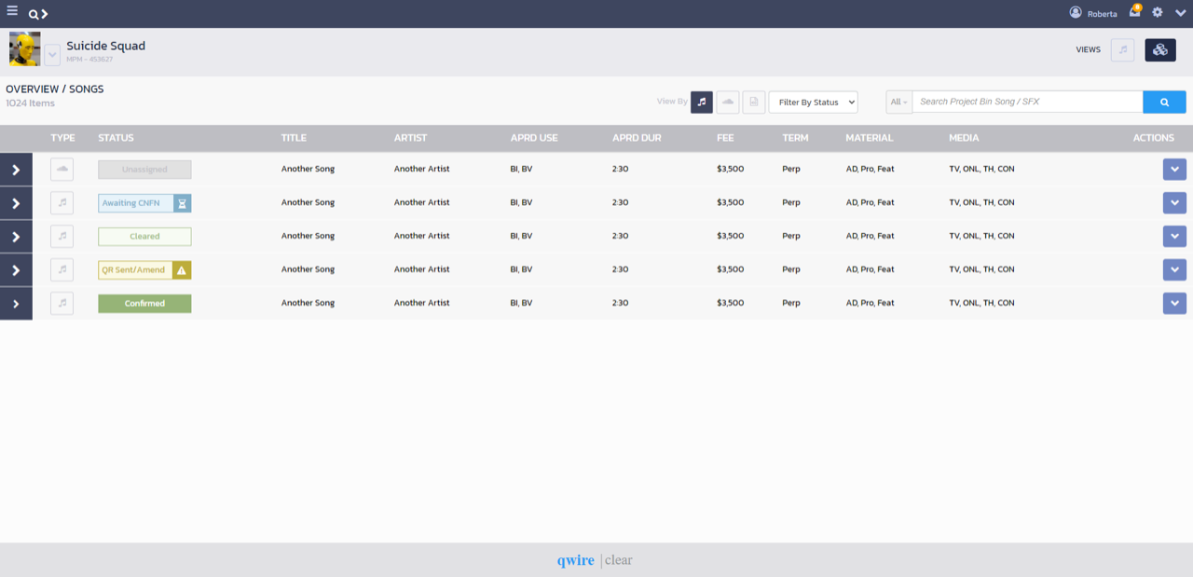Screen dimensions: 1193x577
Task: Sort by the STATUS column header
Action: (x=116, y=138)
